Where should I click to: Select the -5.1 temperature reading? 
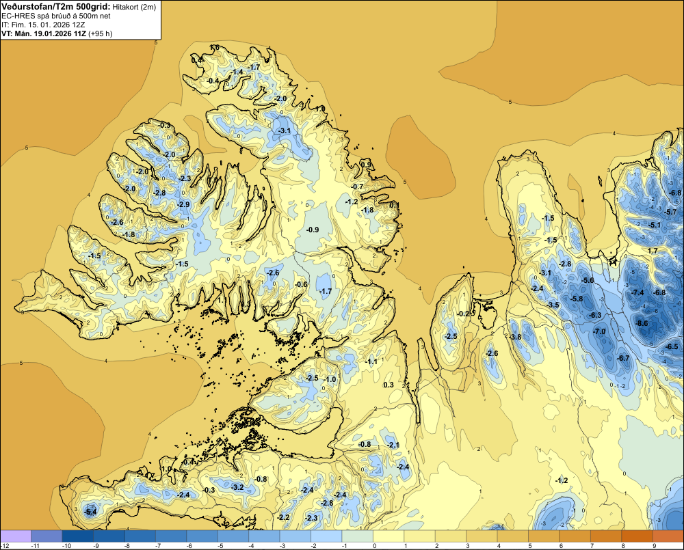coord(655,225)
